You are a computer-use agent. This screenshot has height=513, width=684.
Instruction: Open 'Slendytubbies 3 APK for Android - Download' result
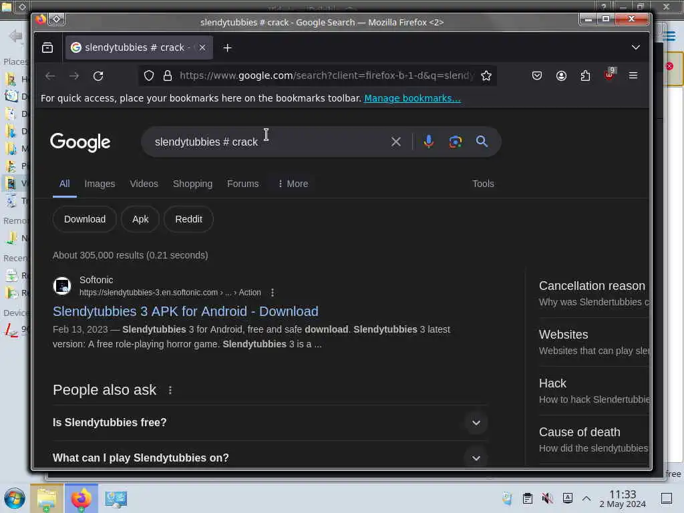point(186,311)
